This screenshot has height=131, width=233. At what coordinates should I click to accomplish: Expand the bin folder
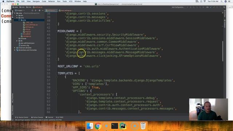pyautogui.click(x=17, y=15)
